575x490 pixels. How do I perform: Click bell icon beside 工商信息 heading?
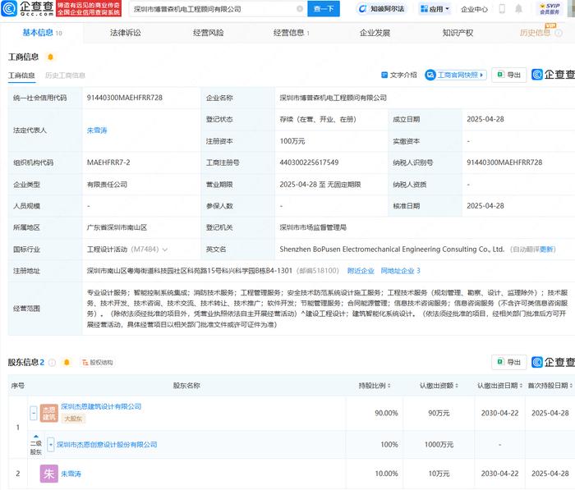point(51,57)
